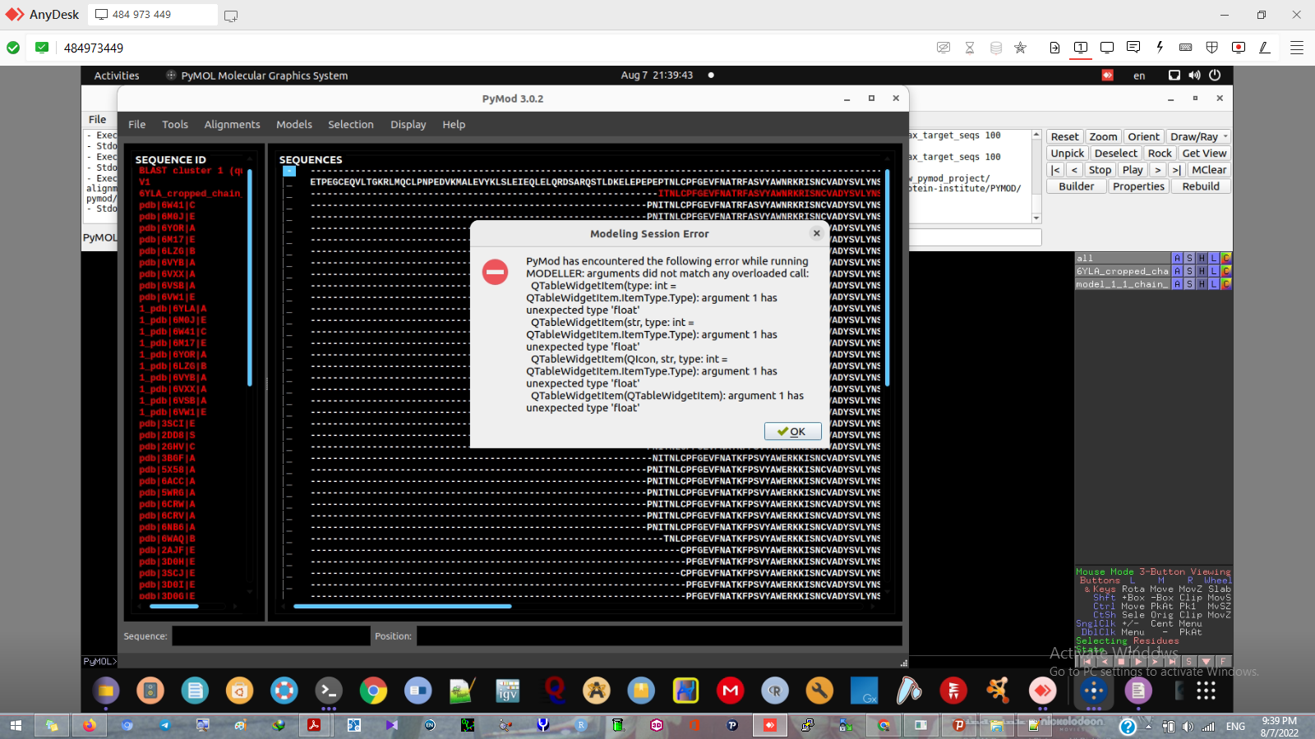
Task: Toggle visibility of 'all' object entry
Action: click(x=1123, y=258)
